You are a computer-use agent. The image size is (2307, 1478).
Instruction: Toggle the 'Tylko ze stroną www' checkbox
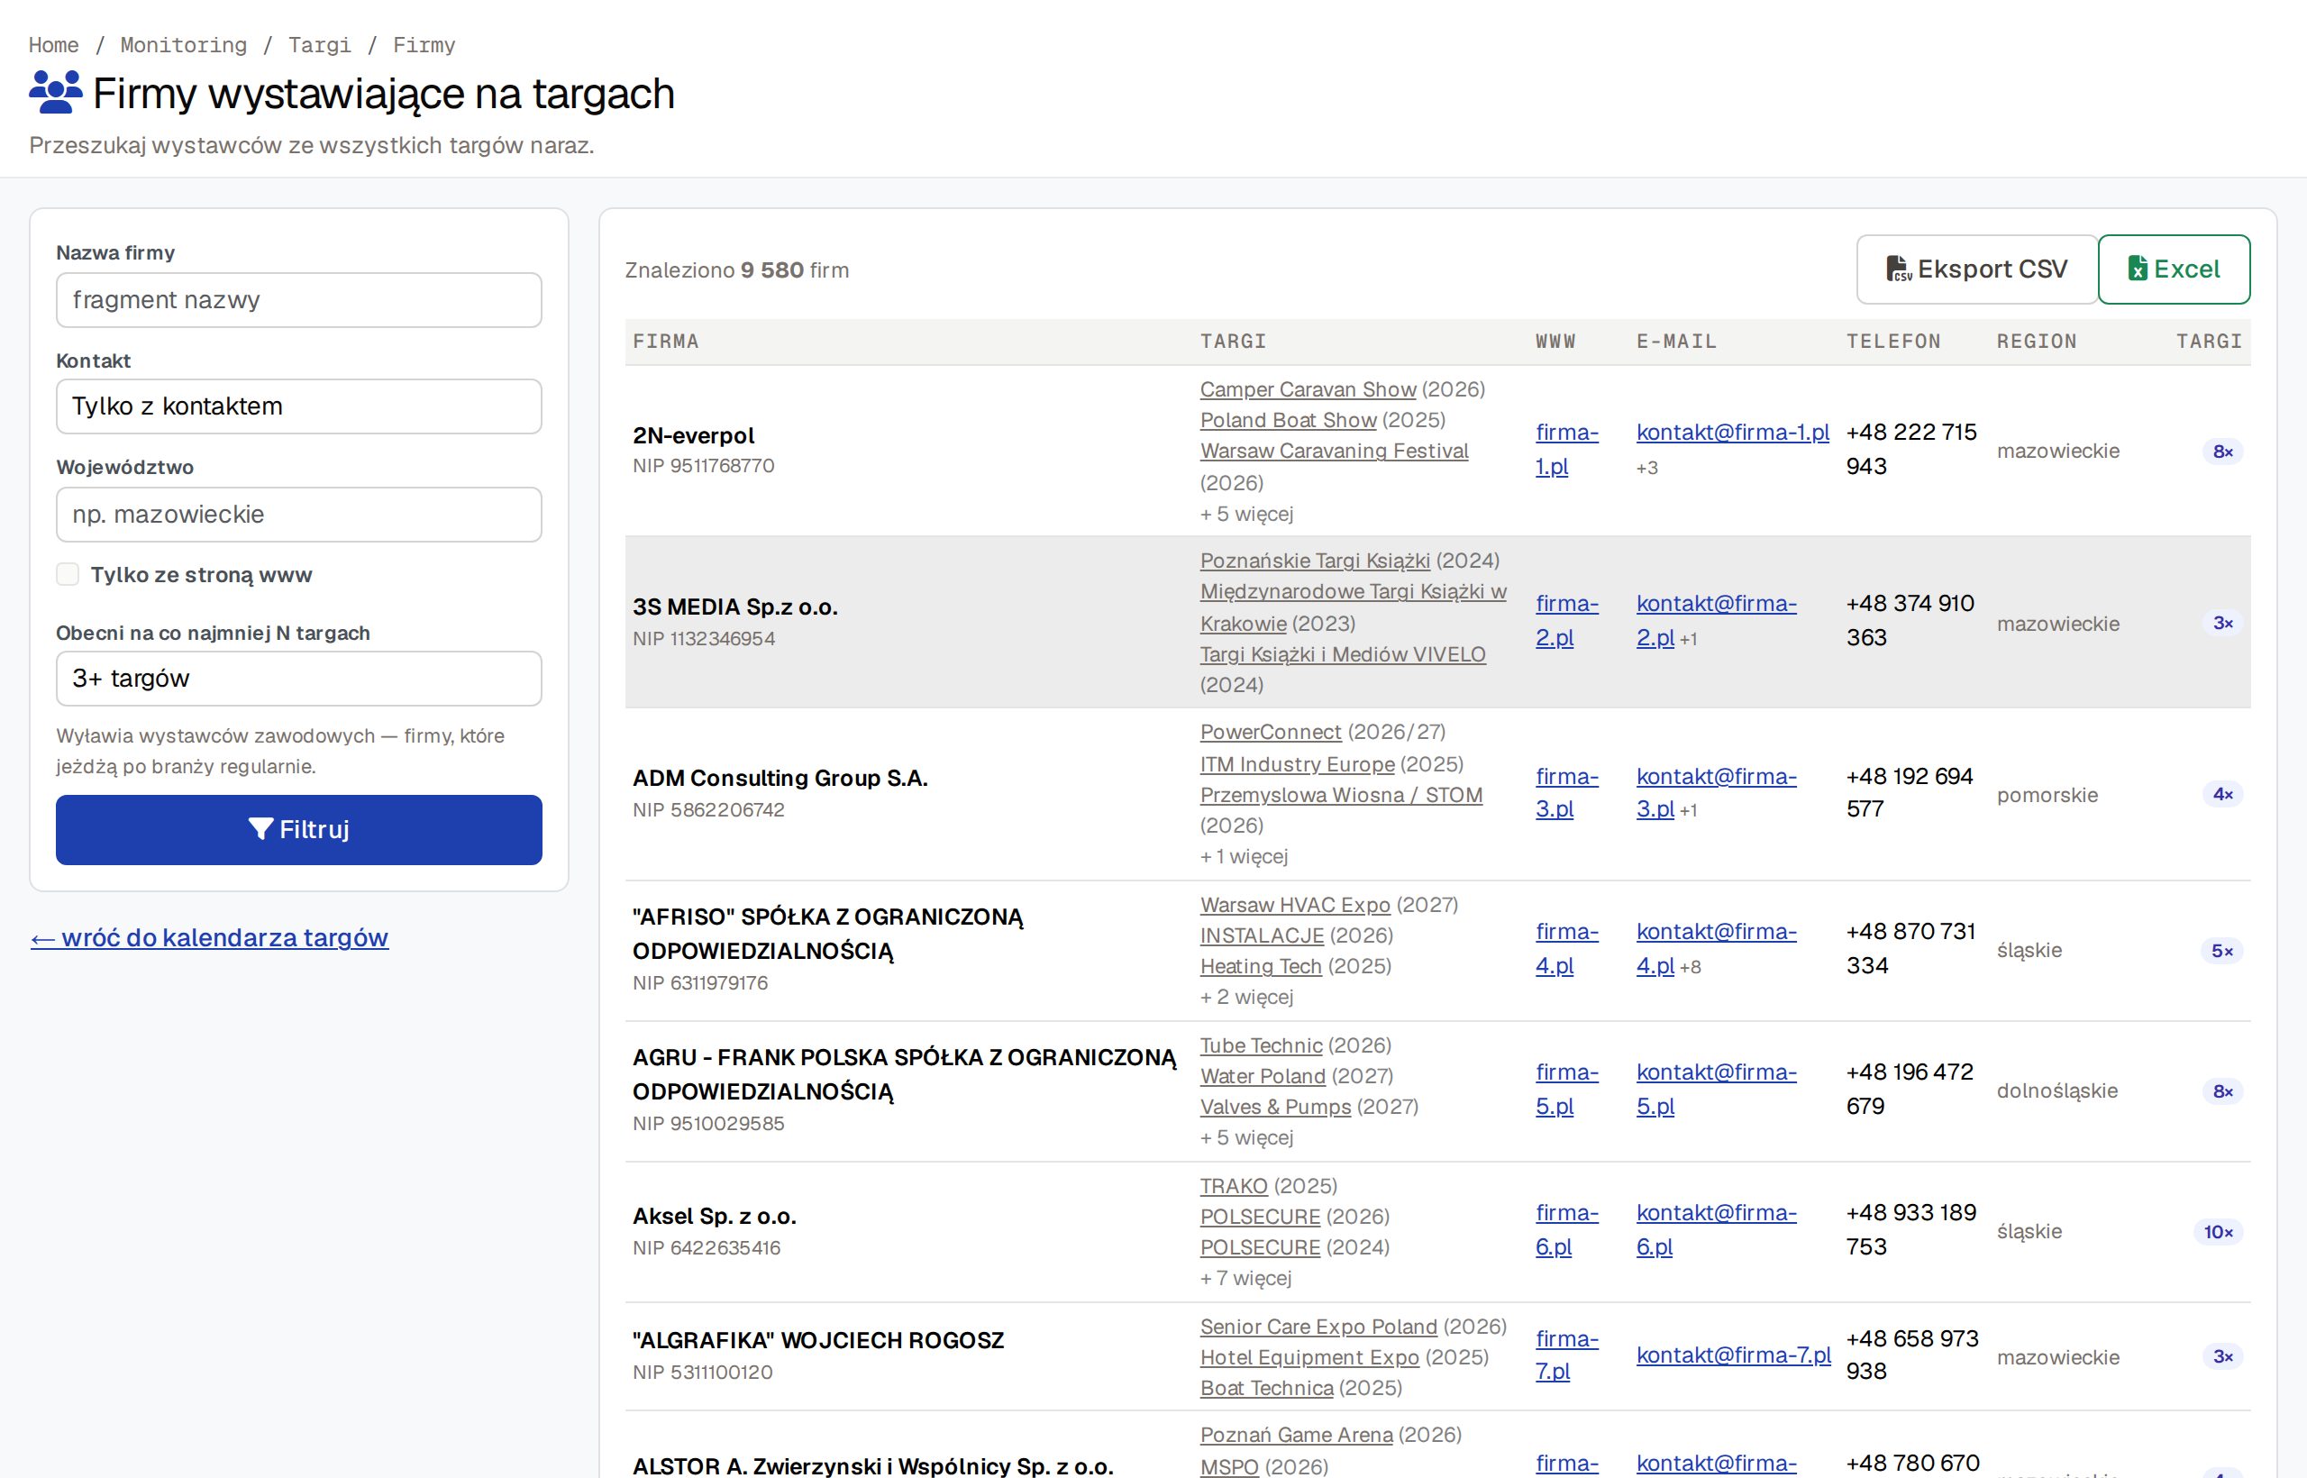click(68, 574)
